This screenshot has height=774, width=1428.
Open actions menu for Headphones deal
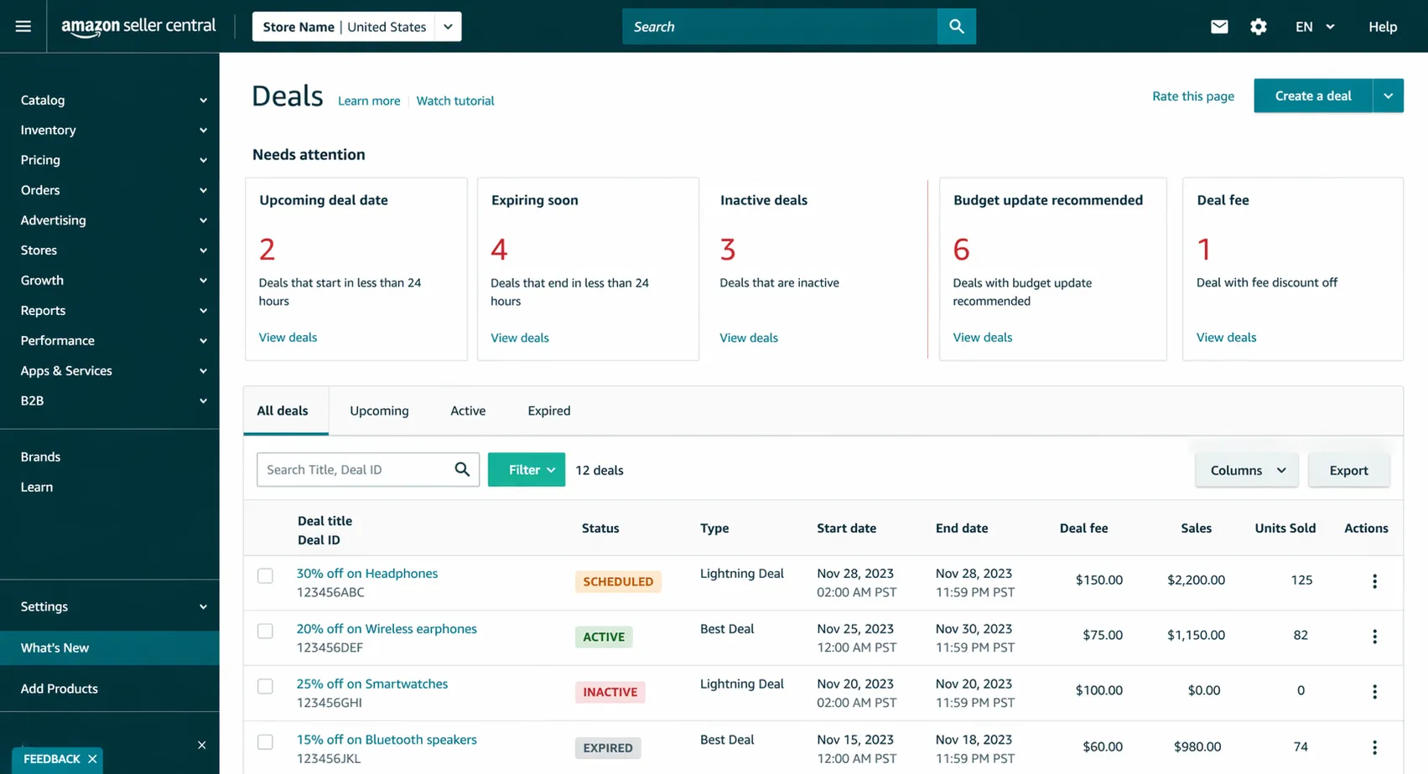point(1374,581)
